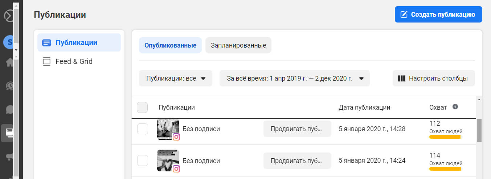Click the Creator Studio logo icon
491x179 pixels.
pos(8,16)
